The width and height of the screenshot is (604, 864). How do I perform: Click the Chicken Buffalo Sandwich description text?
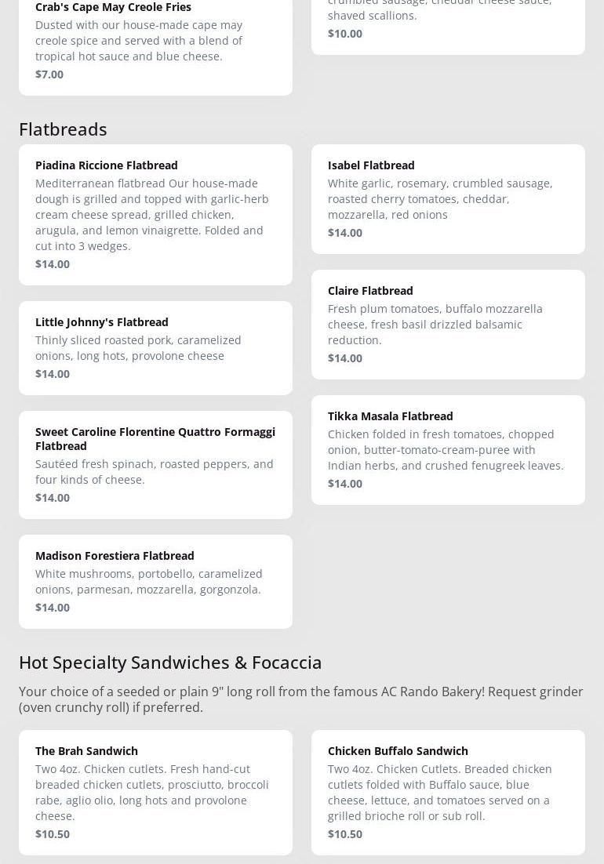click(440, 792)
